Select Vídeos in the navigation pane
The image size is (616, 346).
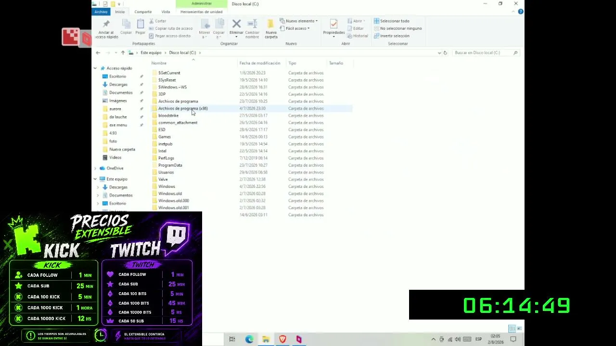point(115,158)
